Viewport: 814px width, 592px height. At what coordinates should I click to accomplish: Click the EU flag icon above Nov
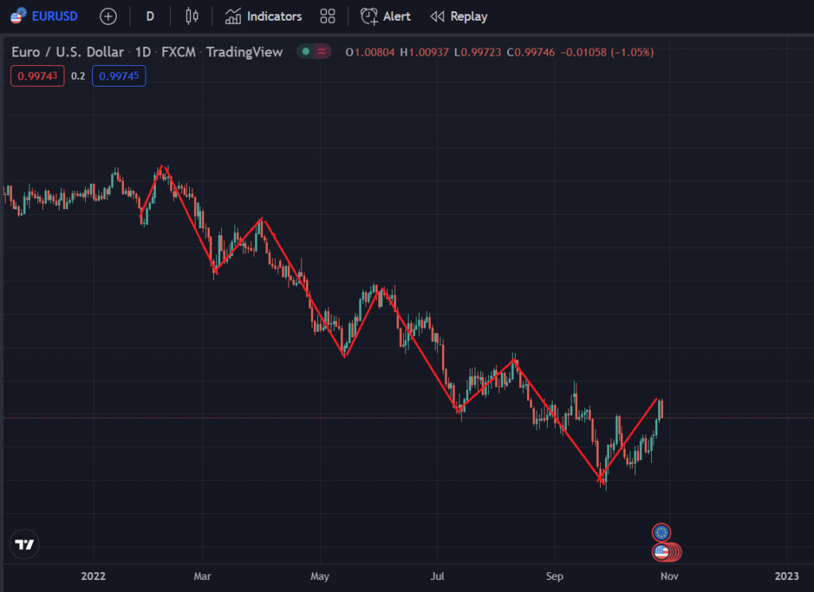click(x=660, y=532)
